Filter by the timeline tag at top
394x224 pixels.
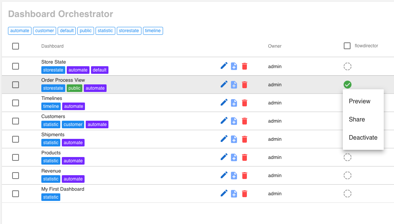[x=153, y=31]
